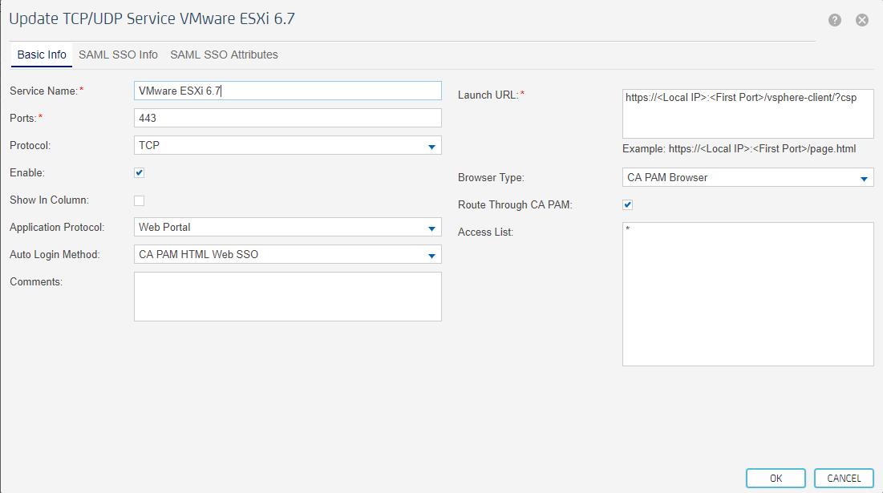Image resolution: width=883 pixels, height=493 pixels.
Task: Click inside the Service Name field
Action: tap(286, 91)
